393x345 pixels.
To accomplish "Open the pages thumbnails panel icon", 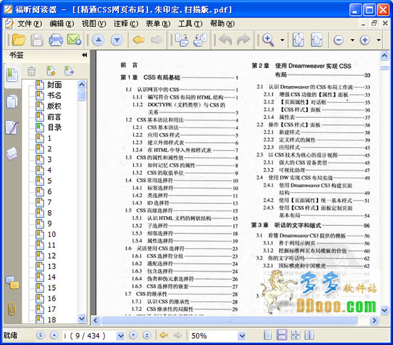I will pyautogui.click(x=12, y=101).
